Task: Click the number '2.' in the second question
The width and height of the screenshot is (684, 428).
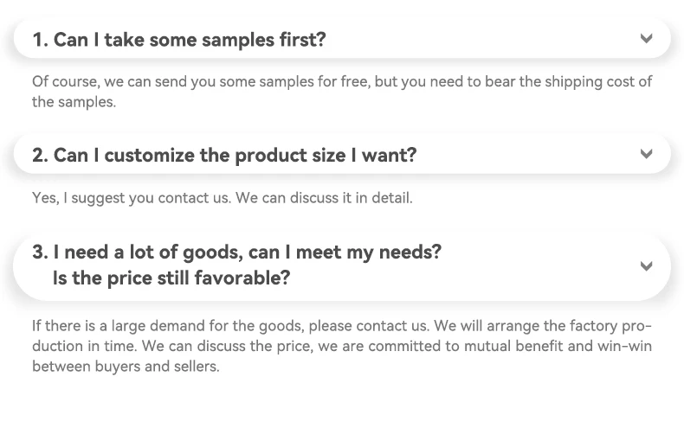Action: (40, 156)
